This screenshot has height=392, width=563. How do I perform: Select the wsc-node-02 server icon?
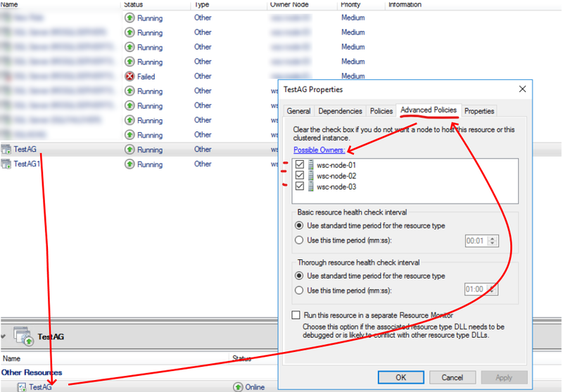(310, 176)
